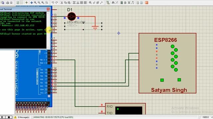Image resolution: width=213 pixels, height=119 pixels.
Task: Click the Block Delete icon
Action: [85, 3]
